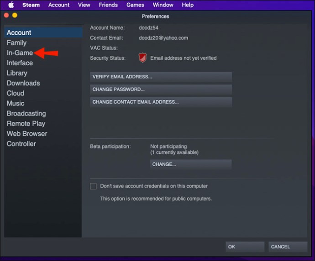Click the VAC Status label
Screen dimensions: 315x261
point(104,48)
